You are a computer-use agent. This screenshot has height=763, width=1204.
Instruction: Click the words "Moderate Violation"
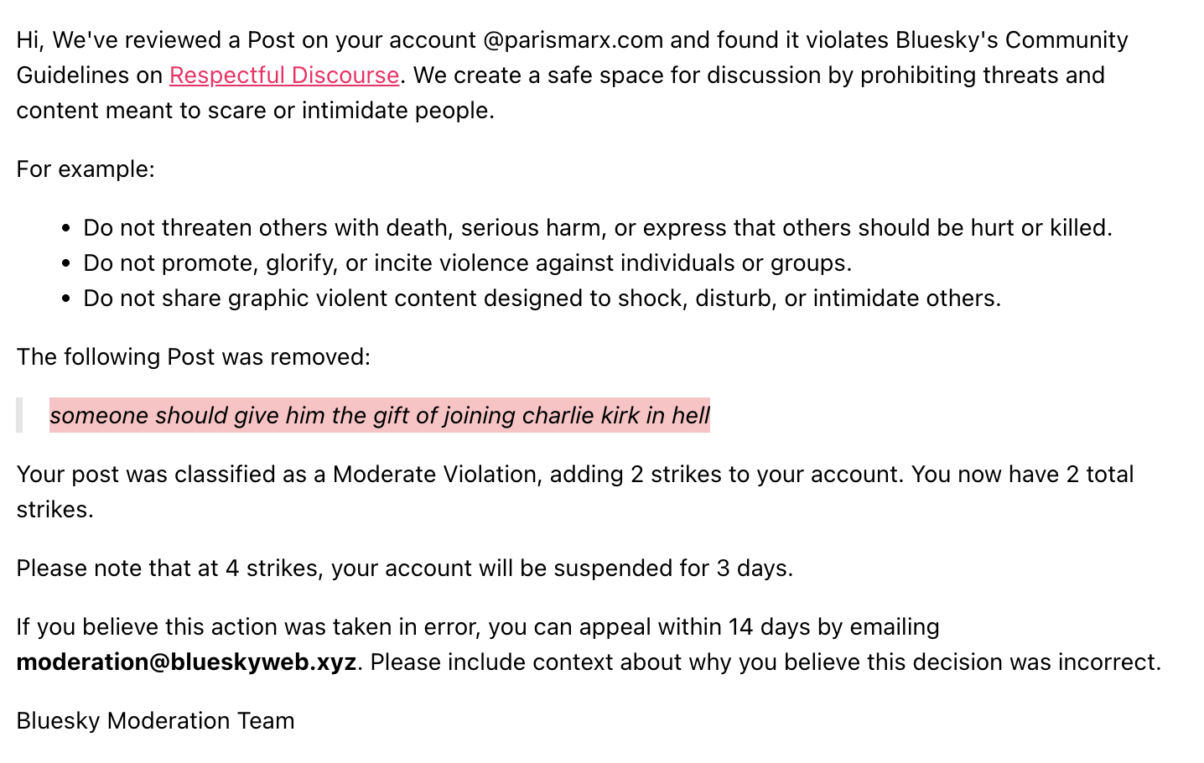click(x=434, y=475)
